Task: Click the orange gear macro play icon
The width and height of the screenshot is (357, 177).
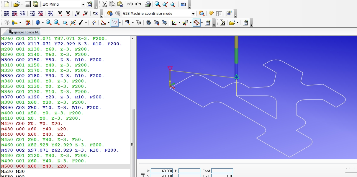Action: pos(110,13)
